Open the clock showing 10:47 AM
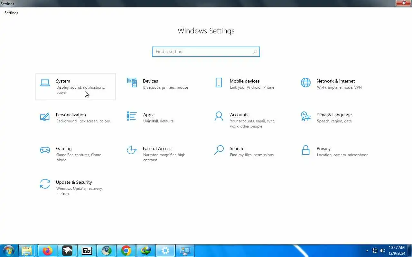The image size is (412, 257). 397,251
